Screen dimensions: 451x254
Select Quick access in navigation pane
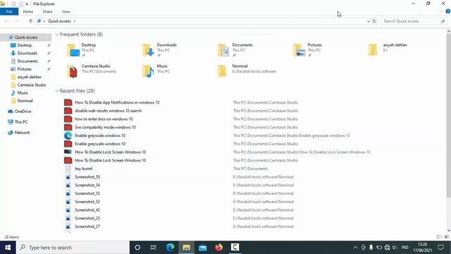pos(26,37)
